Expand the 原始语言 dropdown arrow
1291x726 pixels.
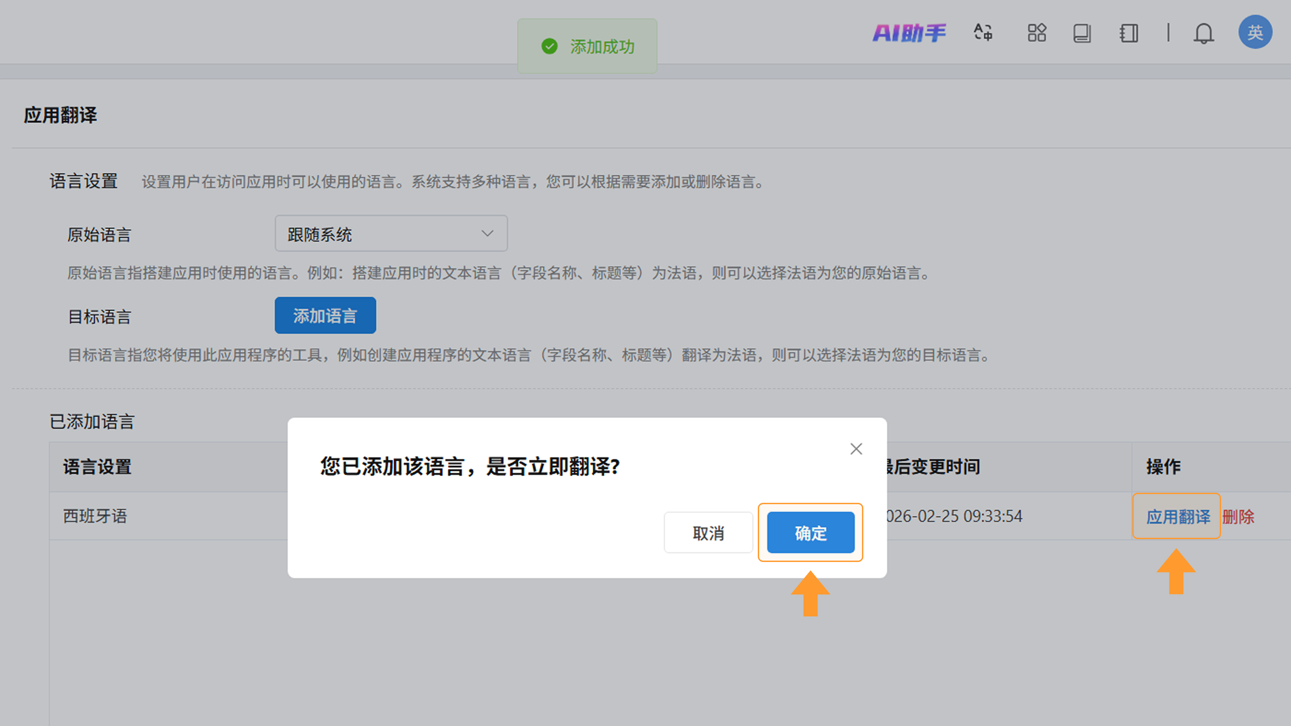point(487,234)
